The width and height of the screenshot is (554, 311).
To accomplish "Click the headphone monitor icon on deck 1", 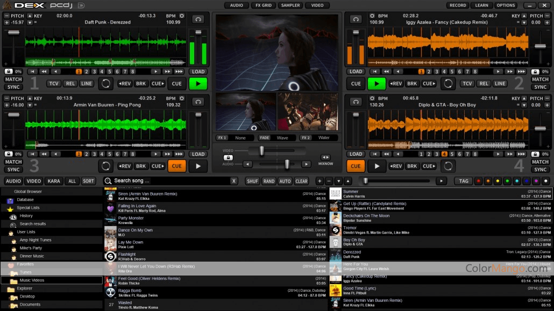I will 198,19.
